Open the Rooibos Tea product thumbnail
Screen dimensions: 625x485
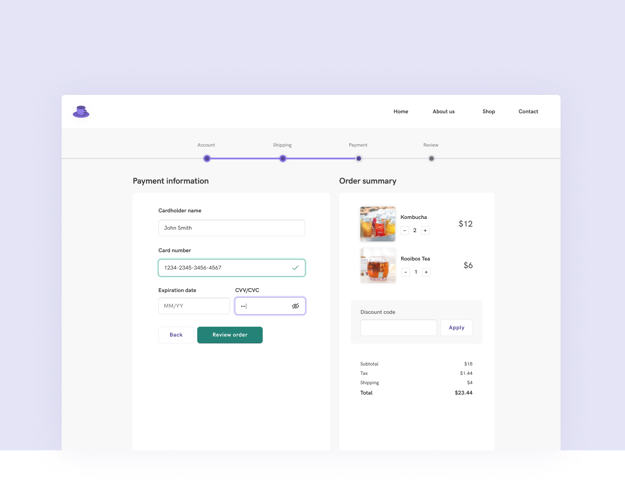pos(378,266)
